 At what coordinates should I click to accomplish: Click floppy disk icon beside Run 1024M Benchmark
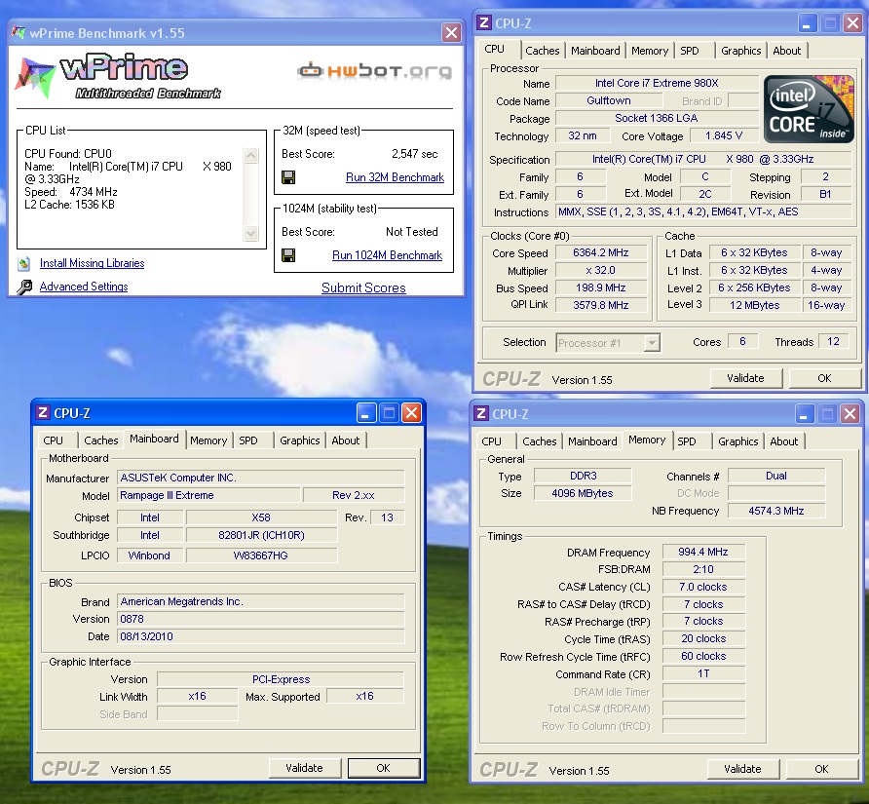tap(288, 255)
